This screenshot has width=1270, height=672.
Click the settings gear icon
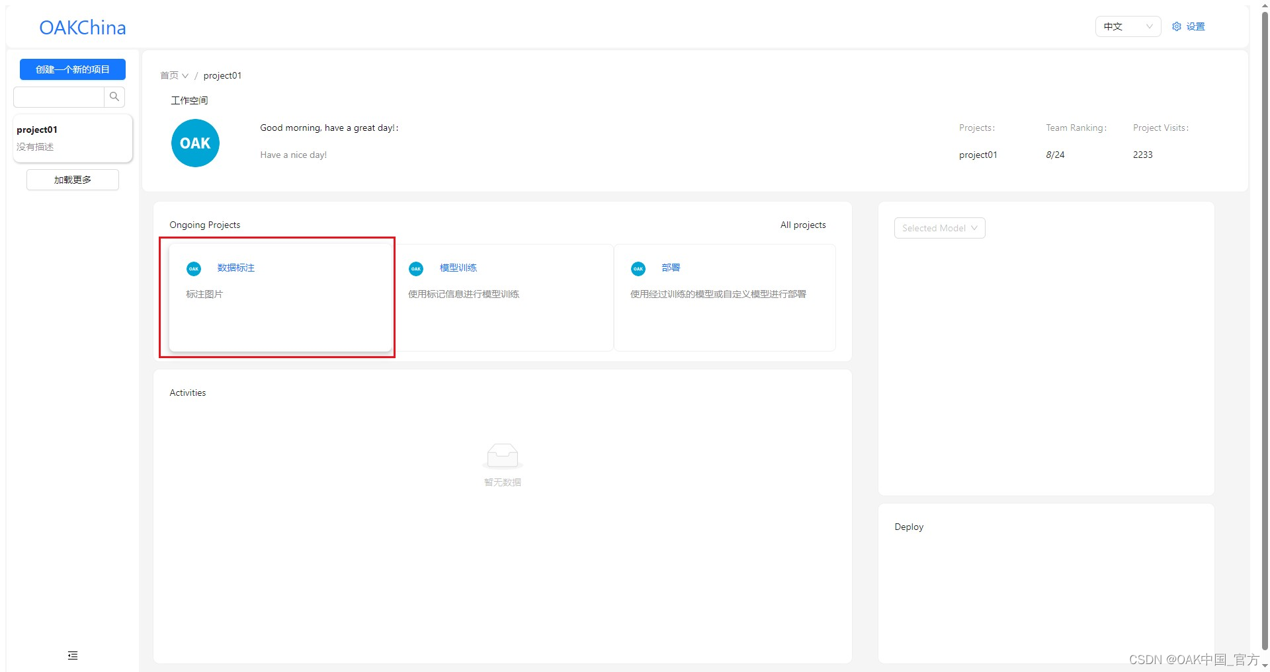click(1177, 26)
